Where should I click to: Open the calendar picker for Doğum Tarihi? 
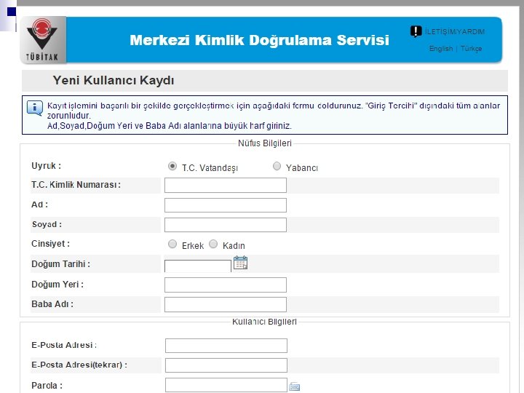240,263
